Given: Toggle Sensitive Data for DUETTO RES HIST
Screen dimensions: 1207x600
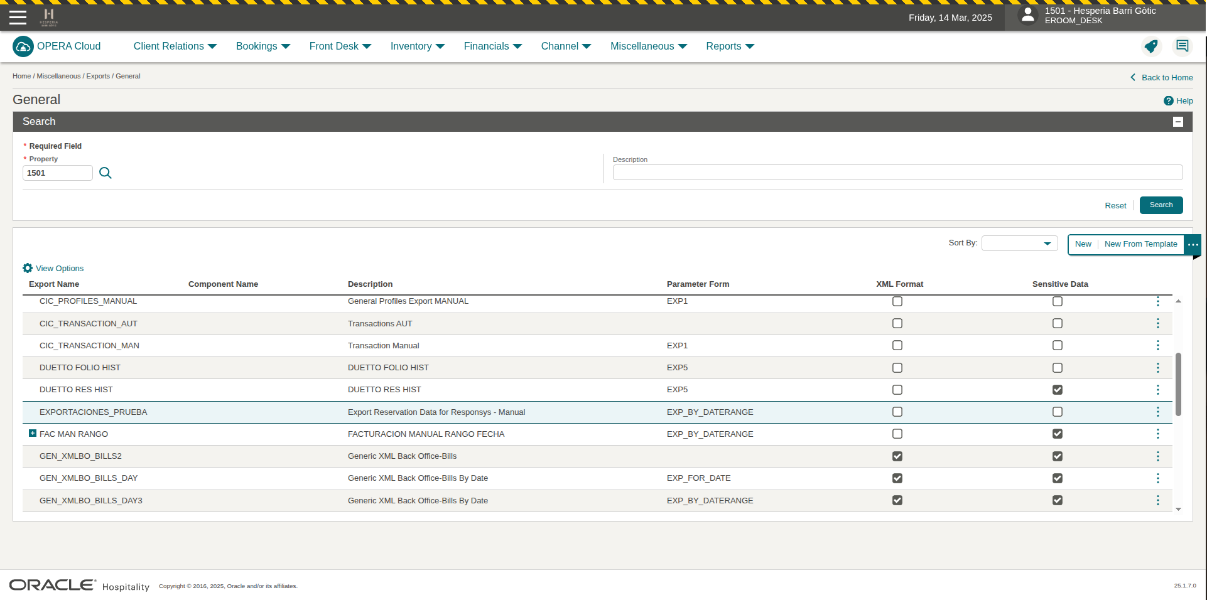Looking at the screenshot, I should coord(1057,390).
